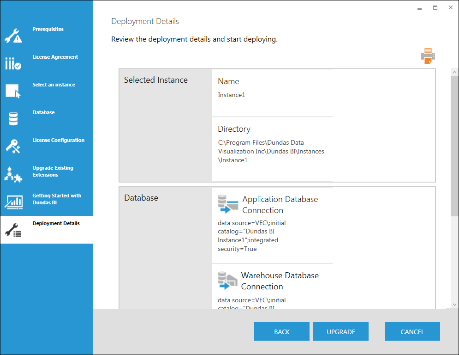Viewport: 459px width, 355px height.
Task: Click the scrollbar down arrow
Action: (x=454, y=305)
